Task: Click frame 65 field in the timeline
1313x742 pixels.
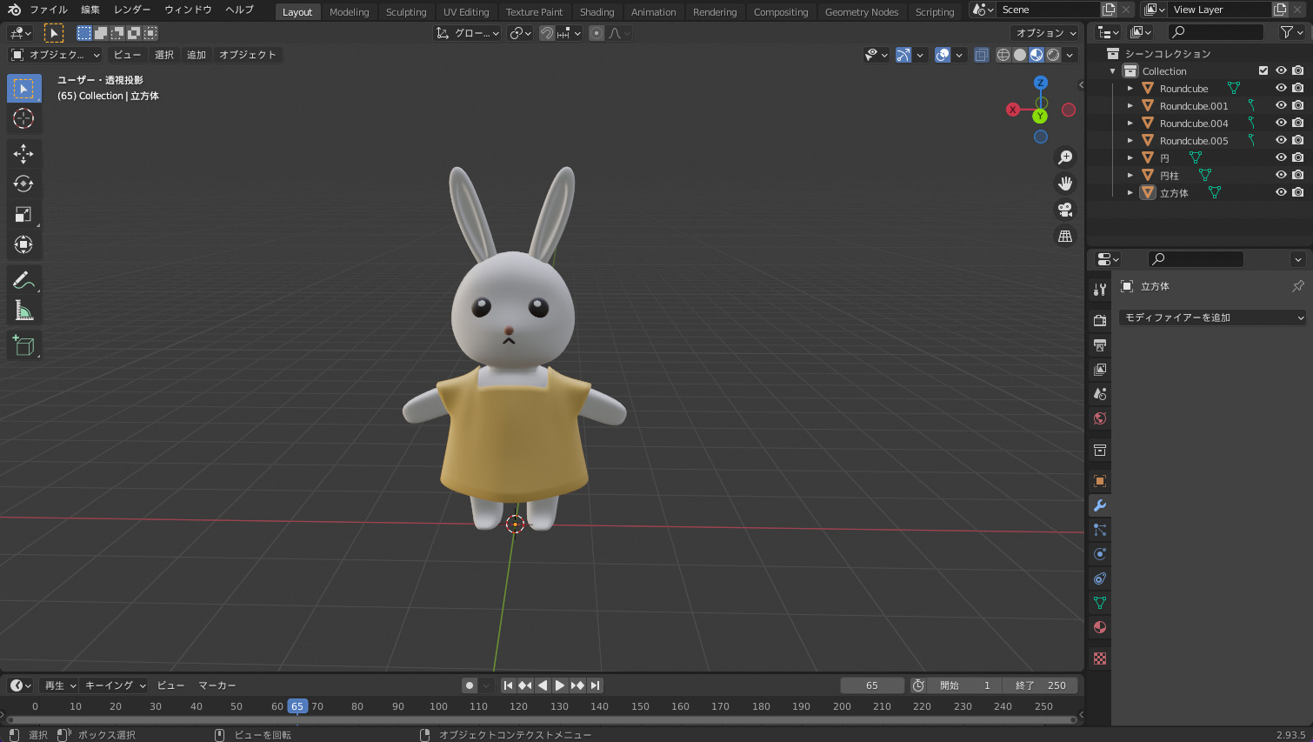Action: (871, 685)
